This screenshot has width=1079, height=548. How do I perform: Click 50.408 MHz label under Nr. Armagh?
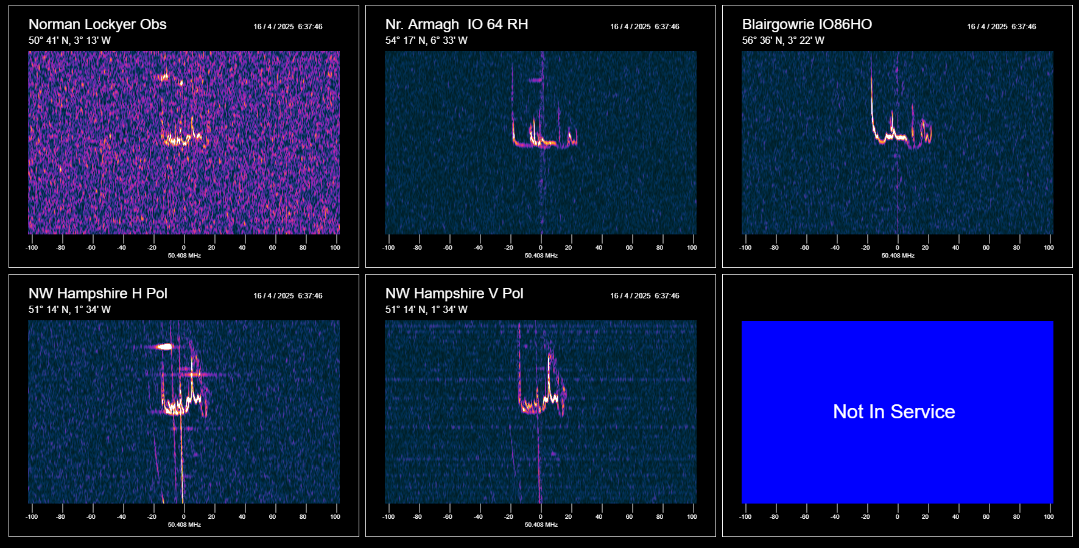click(541, 256)
